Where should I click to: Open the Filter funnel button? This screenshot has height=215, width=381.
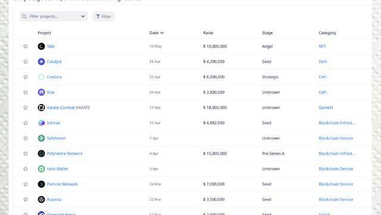coord(103,16)
